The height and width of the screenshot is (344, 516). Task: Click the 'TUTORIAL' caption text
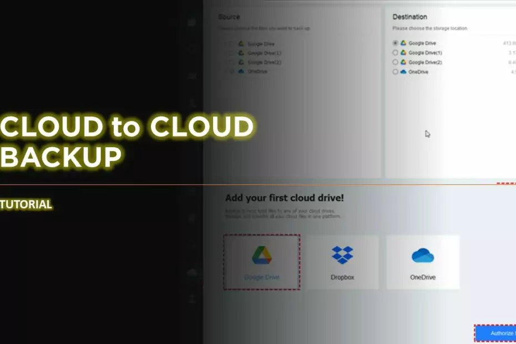[26, 204]
